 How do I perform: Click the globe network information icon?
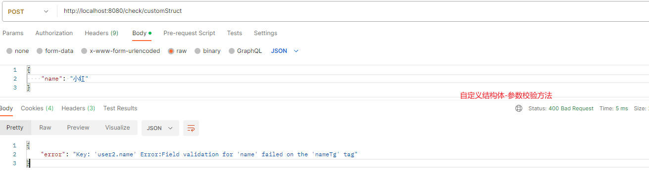click(519, 108)
